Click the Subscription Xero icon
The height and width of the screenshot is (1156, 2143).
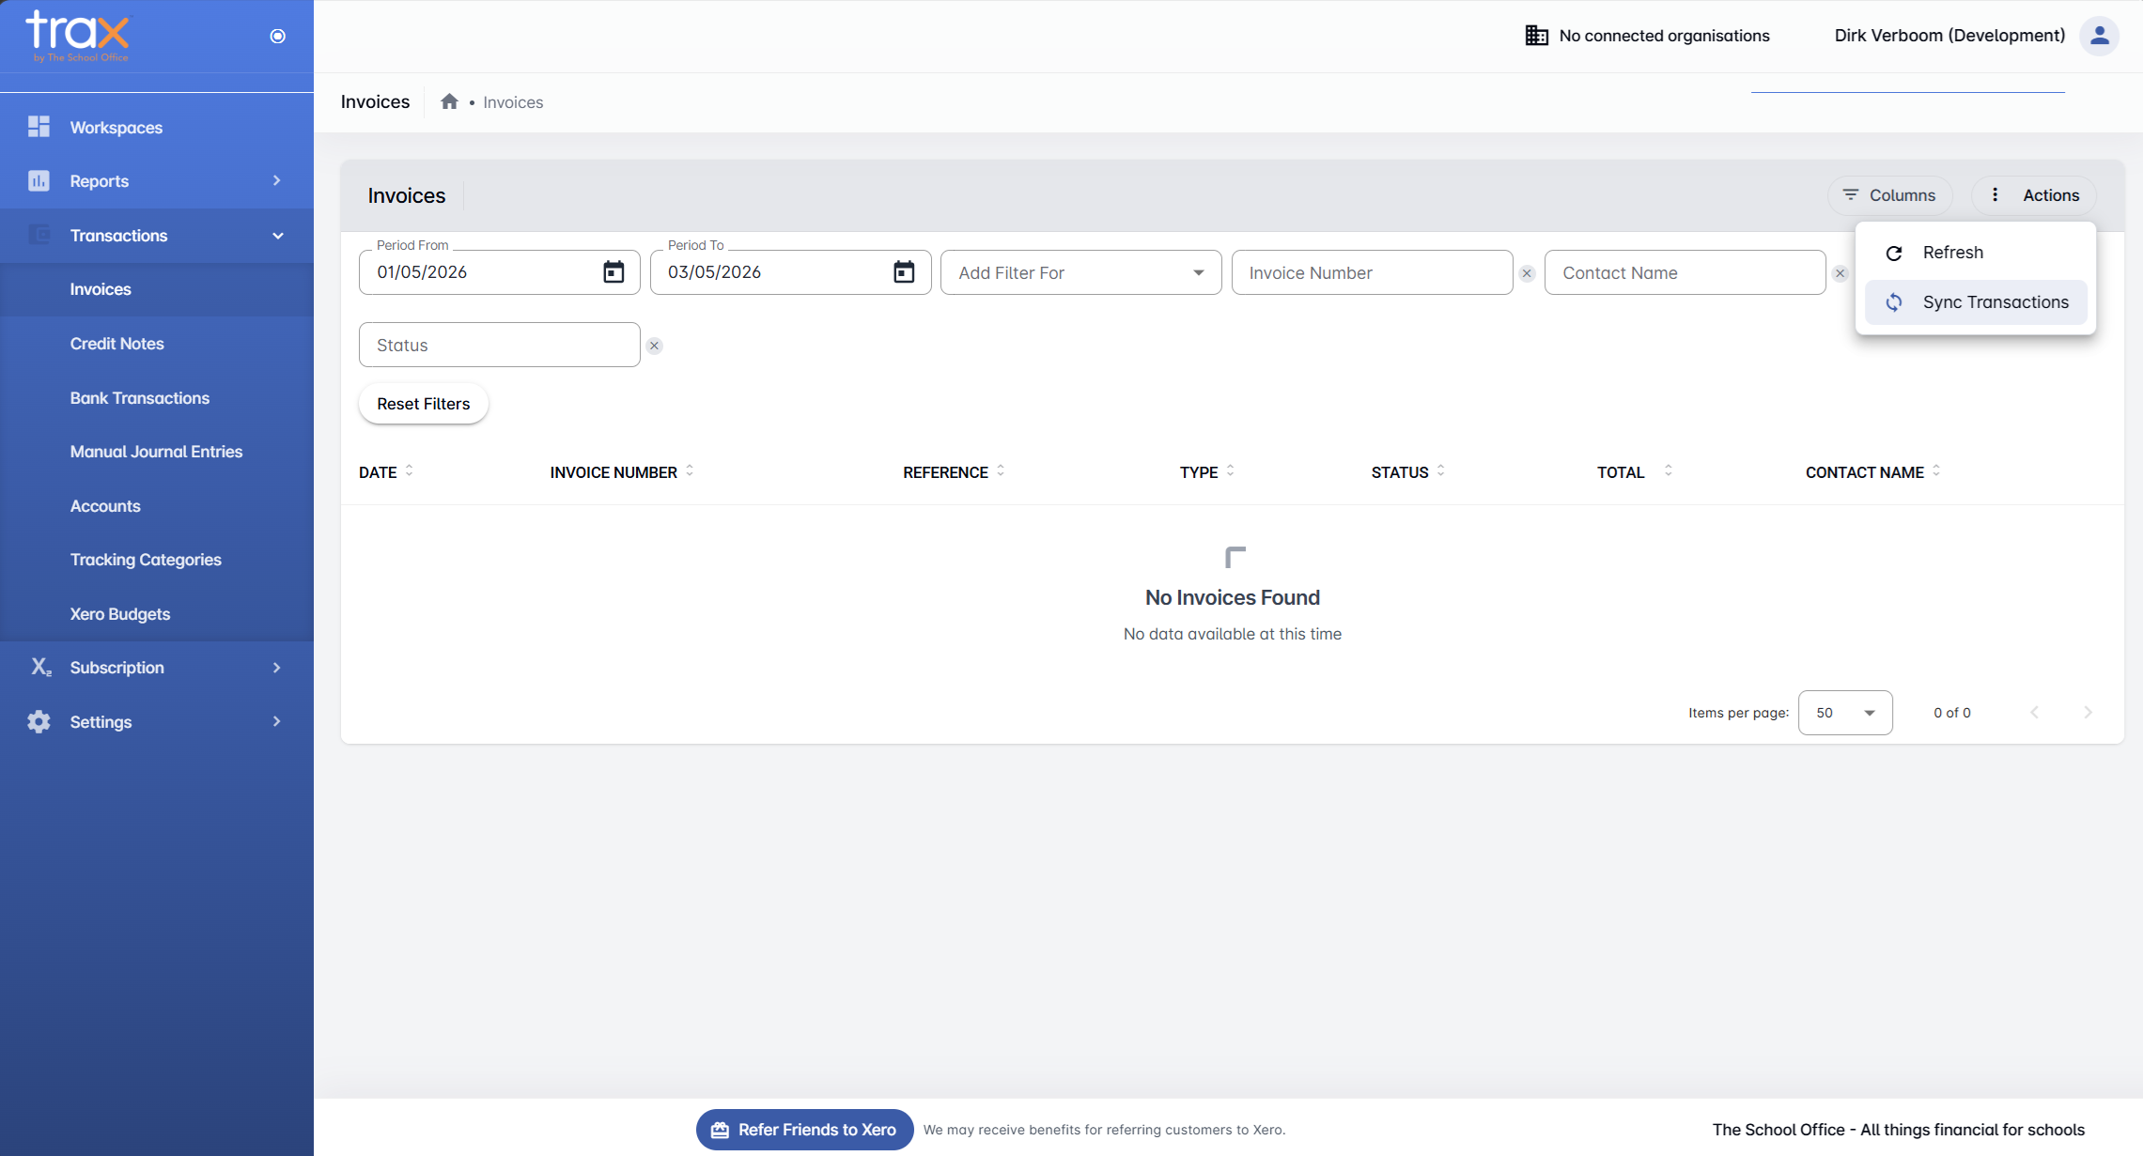point(40,667)
